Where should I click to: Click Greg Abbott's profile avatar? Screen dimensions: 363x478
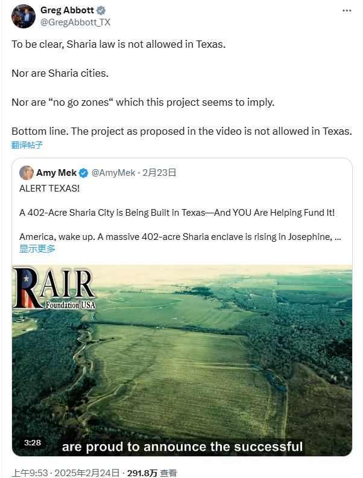point(23,16)
